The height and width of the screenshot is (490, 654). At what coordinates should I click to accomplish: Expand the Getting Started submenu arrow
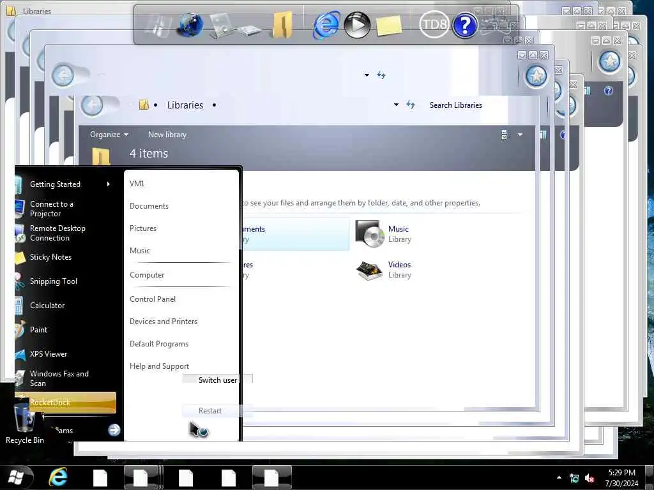(109, 184)
